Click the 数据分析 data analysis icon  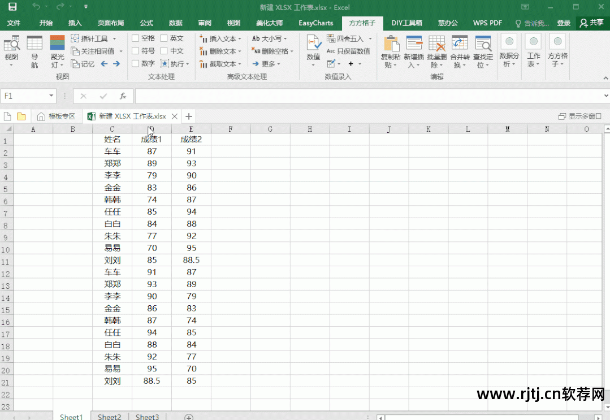(x=509, y=42)
